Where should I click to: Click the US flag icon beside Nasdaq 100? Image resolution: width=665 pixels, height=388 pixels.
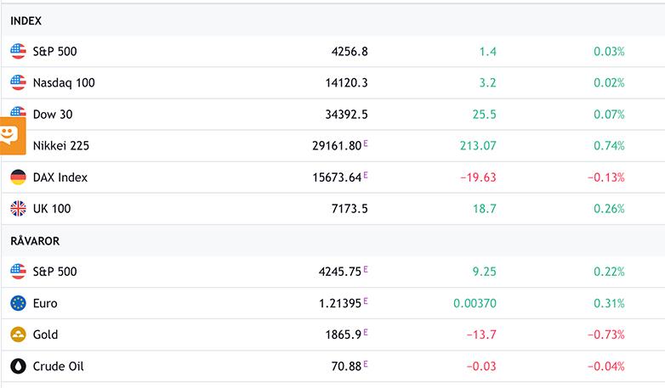[x=18, y=83]
